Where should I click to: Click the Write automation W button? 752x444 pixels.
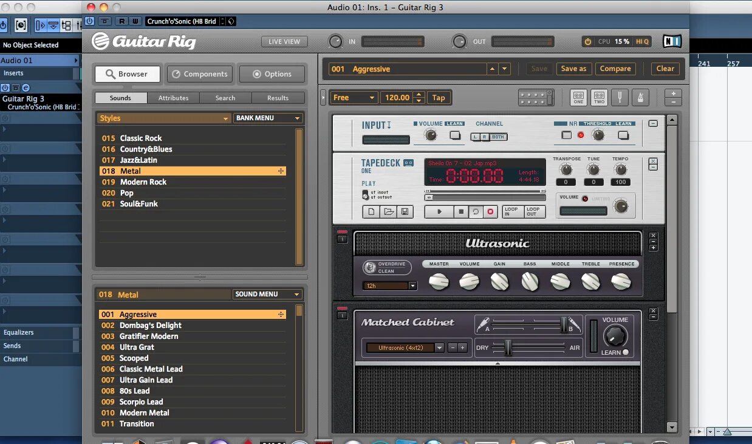(x=135, y=21)
